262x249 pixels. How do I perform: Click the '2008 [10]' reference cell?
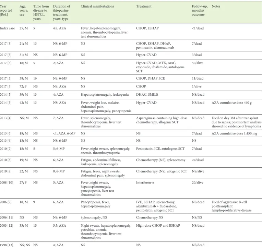coord(7,182)
